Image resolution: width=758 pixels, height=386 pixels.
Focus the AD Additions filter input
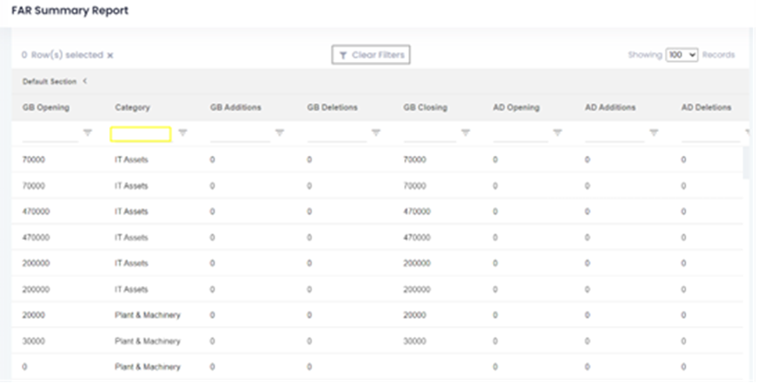614,134
